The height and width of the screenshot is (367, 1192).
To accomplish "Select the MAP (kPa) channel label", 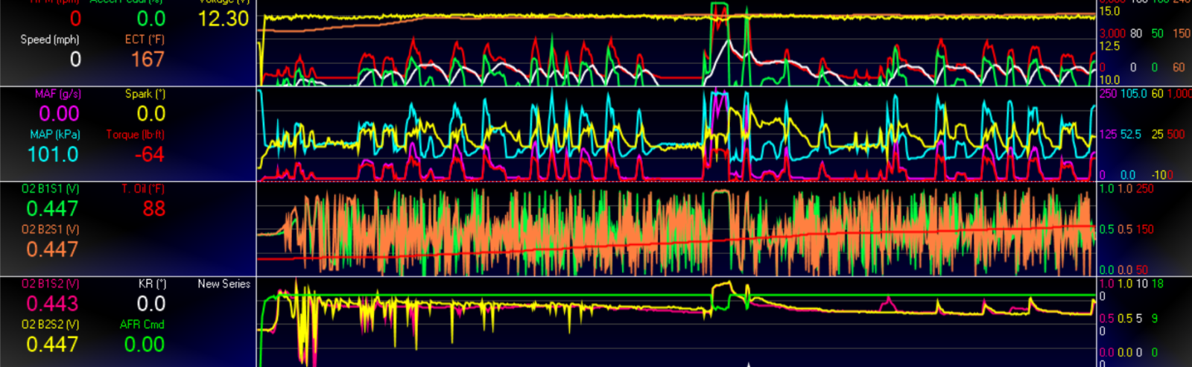I will coord(55,135).
